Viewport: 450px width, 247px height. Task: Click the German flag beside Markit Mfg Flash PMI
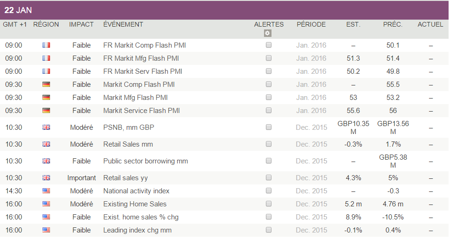coord(46,98)
